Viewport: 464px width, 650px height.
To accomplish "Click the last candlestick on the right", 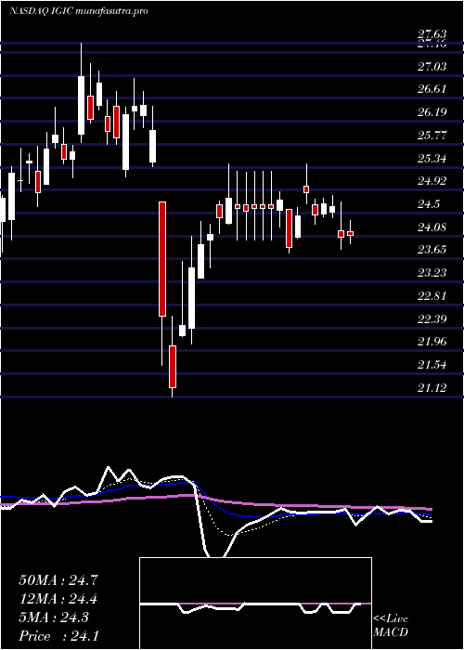I will click(351, 233).
